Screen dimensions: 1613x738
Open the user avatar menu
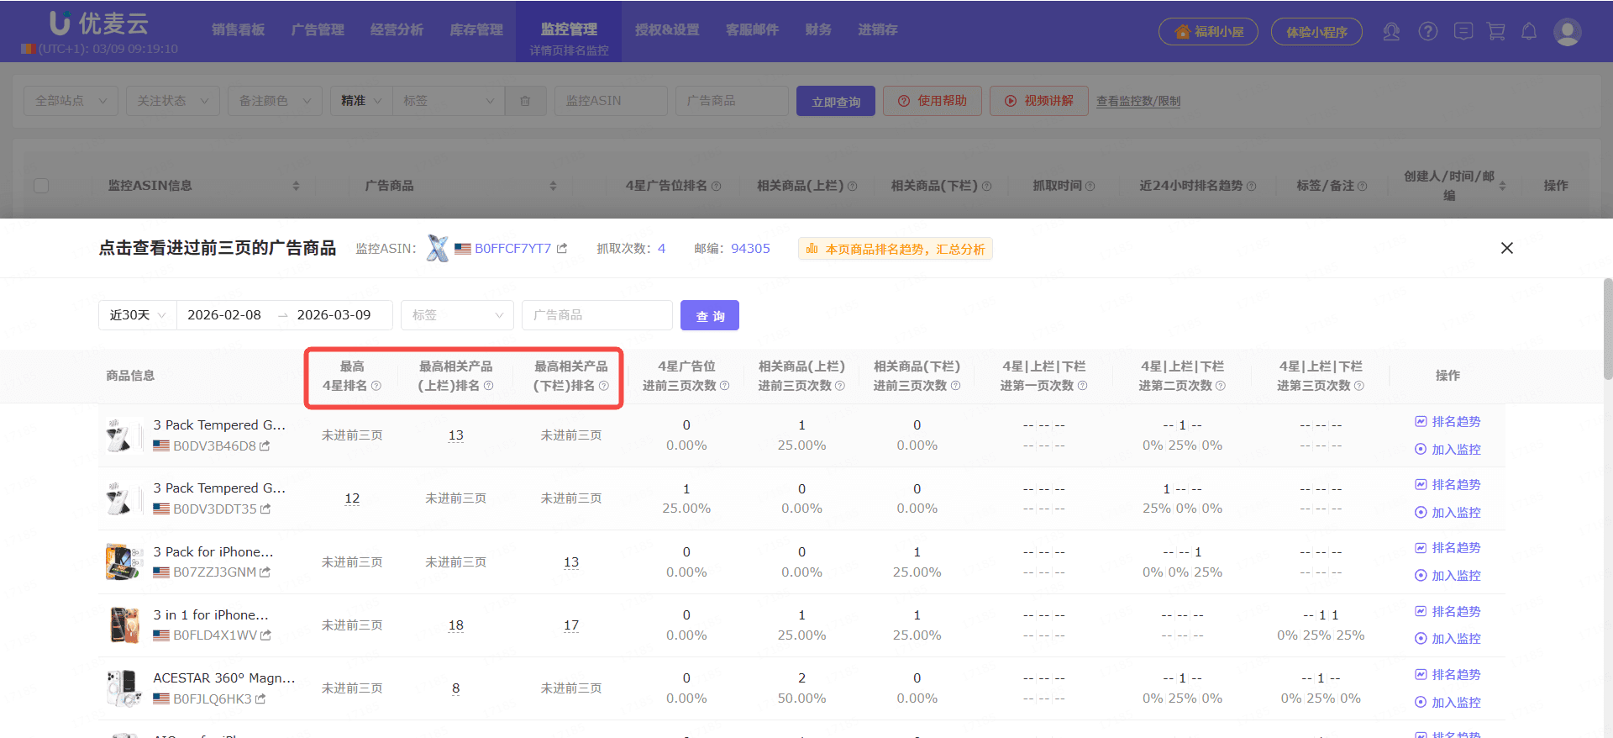[1568, 32]
